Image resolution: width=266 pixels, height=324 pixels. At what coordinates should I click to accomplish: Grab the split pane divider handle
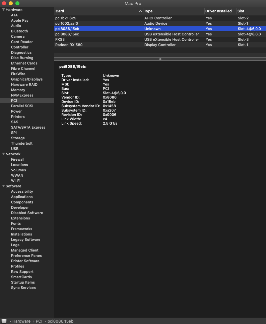tap(160, 59)
